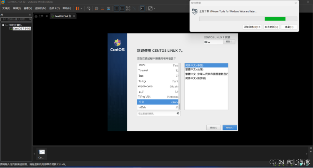Click the library search input field
Image resolution: width=313 pixels, height=168 pixels.
pos(15,19)
